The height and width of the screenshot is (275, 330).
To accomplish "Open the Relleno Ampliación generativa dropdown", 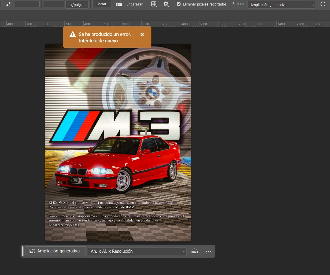I will (281, 5).
